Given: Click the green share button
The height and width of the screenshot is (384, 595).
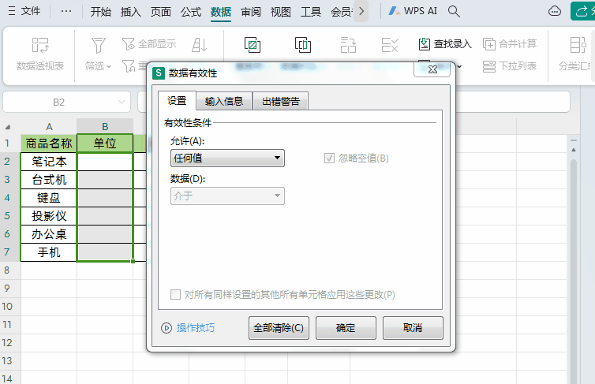Looking at the screenshot, I should coord(583,11).
